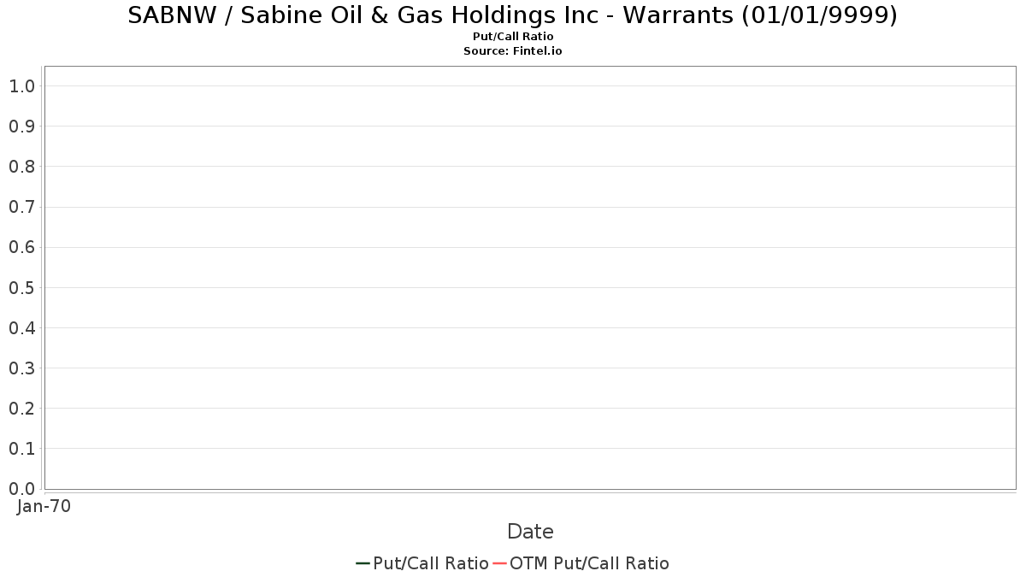1026x577 pixels.
Task: Click the 0.7 y-axis tick label
Action: [x=21, y=207]
